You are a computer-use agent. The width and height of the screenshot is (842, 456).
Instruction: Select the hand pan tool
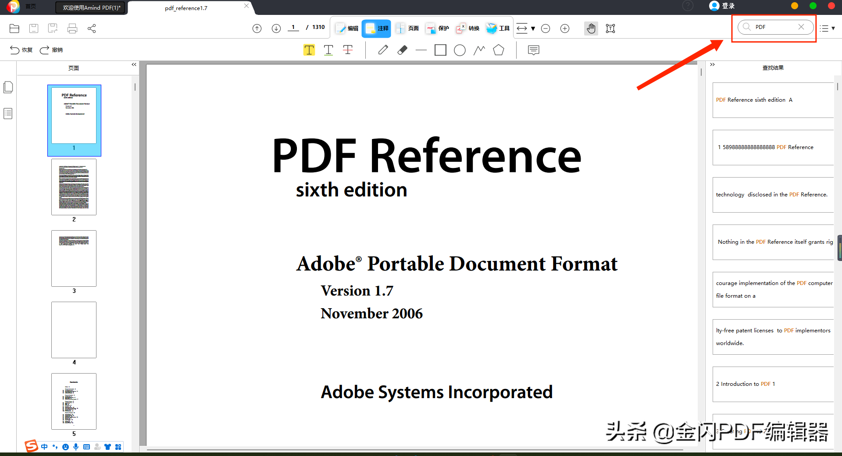click(591, 28)
